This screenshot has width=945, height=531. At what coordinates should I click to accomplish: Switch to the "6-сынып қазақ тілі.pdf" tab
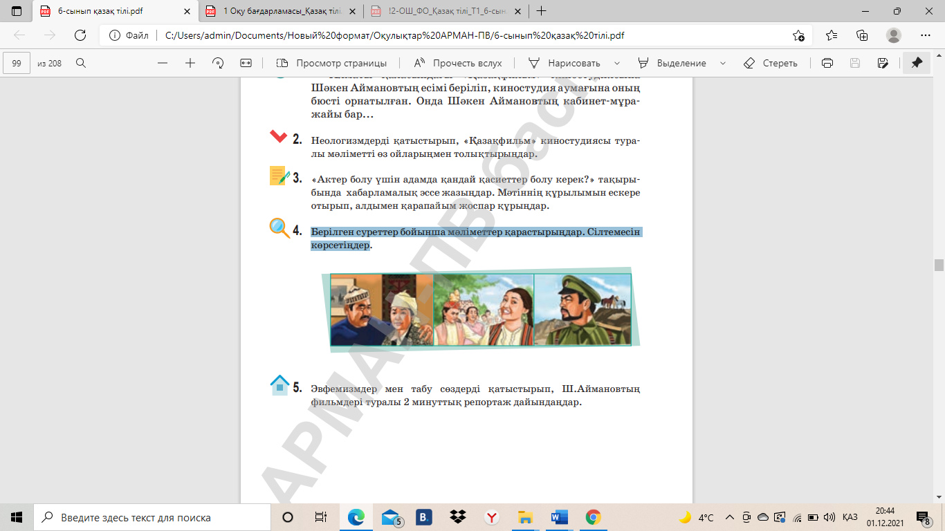(x=115, y=11)
